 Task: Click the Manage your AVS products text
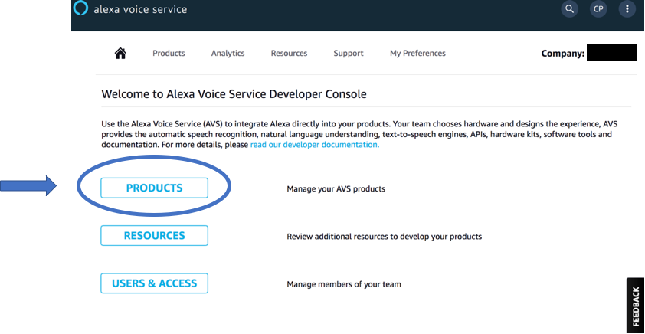coord(336,189)
